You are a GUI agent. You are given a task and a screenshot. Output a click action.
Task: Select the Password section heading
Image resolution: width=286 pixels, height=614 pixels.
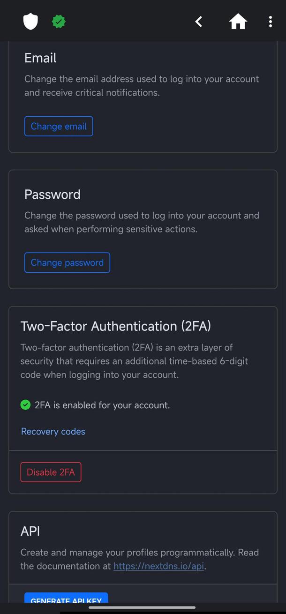52,195
